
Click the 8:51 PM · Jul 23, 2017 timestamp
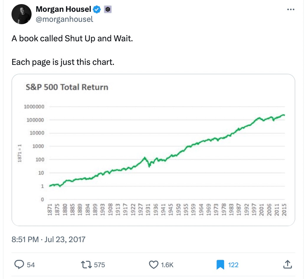pyautogui.click(x=48, y=239)
